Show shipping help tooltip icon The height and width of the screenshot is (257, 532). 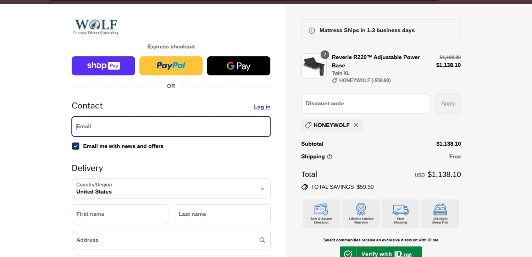coord(329,157)
